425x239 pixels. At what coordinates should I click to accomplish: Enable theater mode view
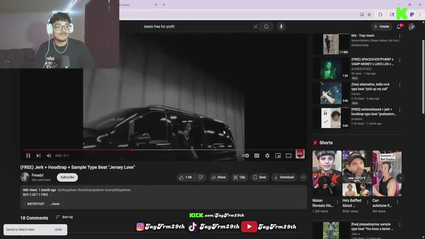coord(289,156)
